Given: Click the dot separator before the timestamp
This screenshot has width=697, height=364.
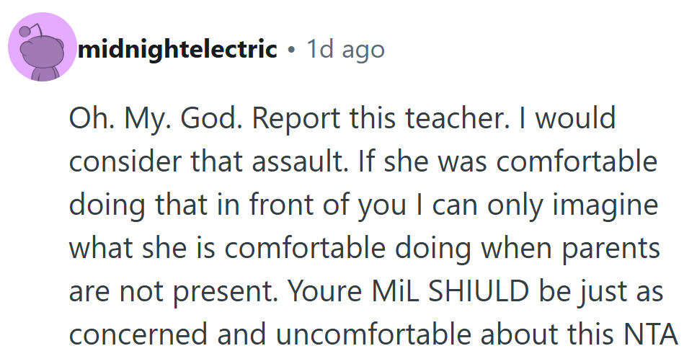Looking at the screenshot, I should tap(291, 50).
